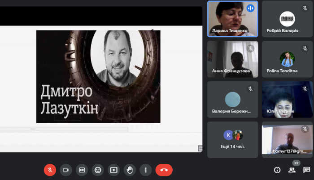
Task: Select Анна Французова's video tile
Action: (x=232, y=59)
